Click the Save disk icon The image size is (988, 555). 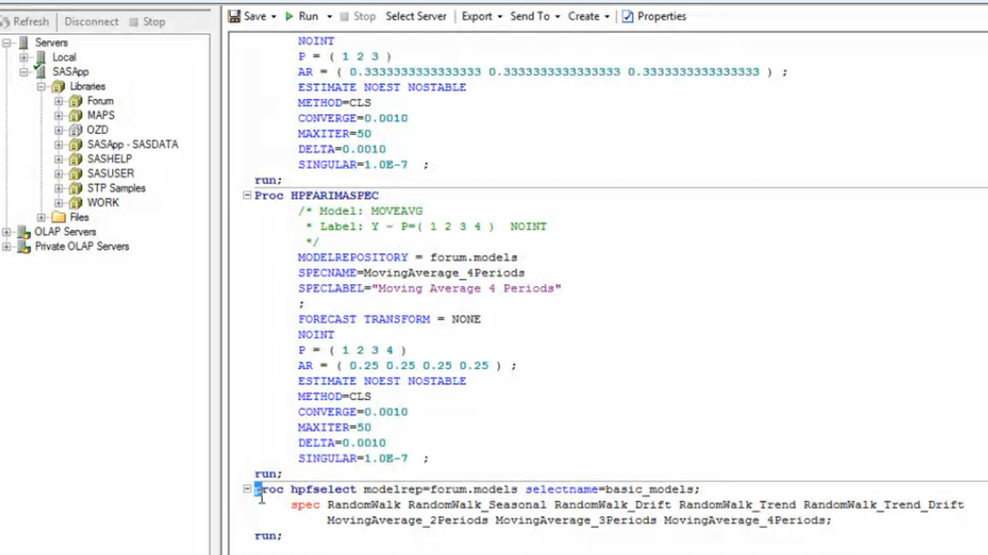(234, 17)
